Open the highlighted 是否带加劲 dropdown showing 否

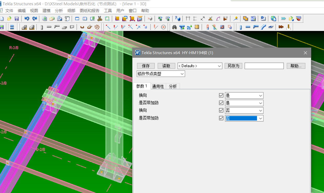click(x=244, y=118)
